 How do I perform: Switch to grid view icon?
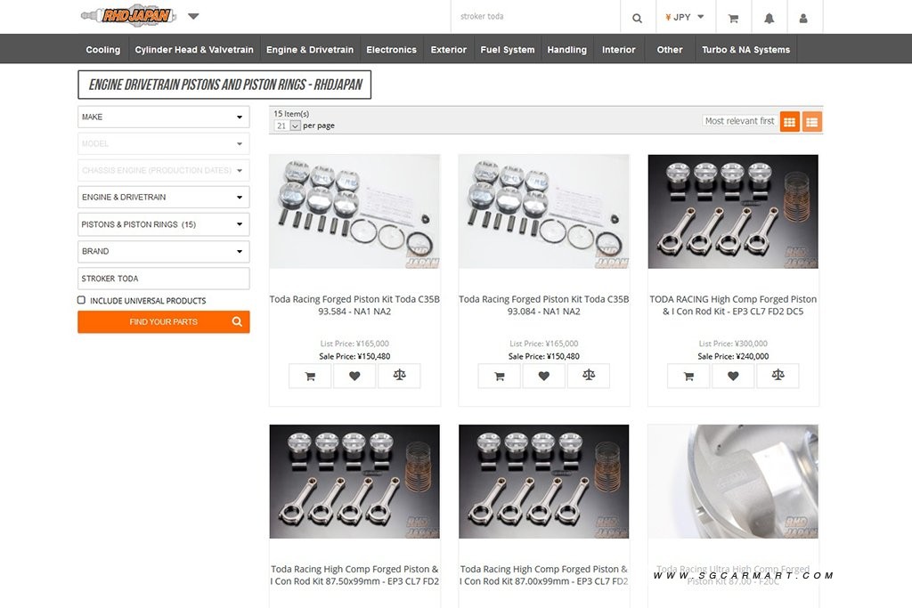pyautogui.click(x=789, y=122)
